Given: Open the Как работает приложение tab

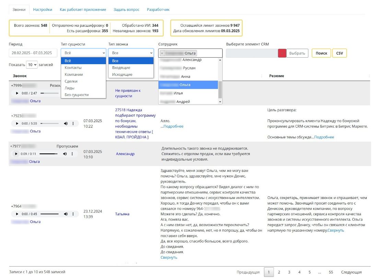Looking at the screenshot, I should pyautogui.click(x=83, y=10).
